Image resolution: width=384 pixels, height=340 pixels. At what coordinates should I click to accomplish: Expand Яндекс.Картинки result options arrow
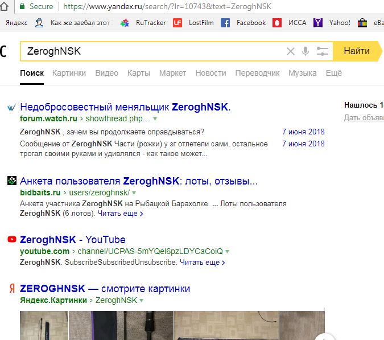141,300
